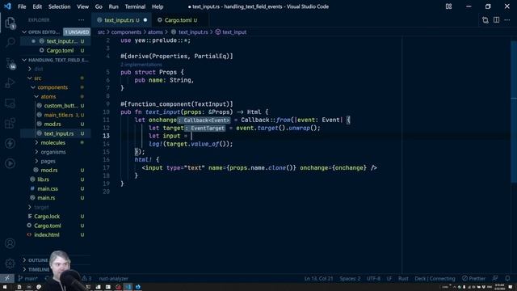
Task: Click the 2 implementations code lens
Action: point(141,65)
